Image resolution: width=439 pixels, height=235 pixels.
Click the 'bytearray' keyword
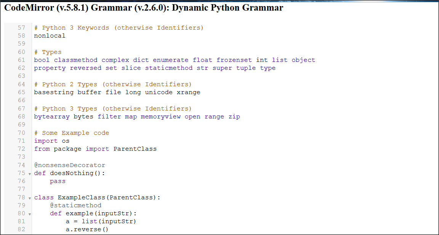coord(52,117)
